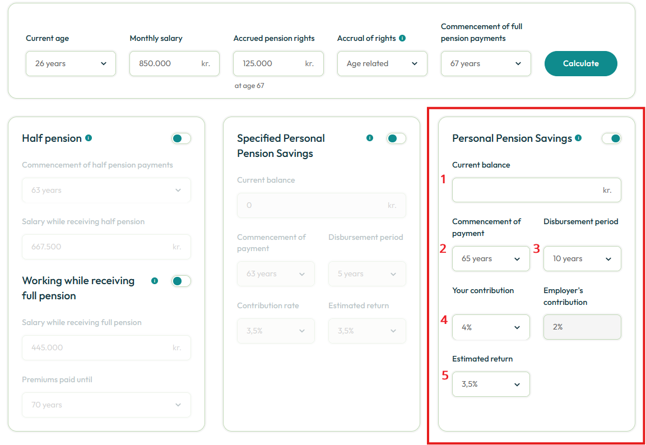Toggle Working while receiving full pension switch
This screenshot has width=646, height=445.
click(x=182, y=281)
